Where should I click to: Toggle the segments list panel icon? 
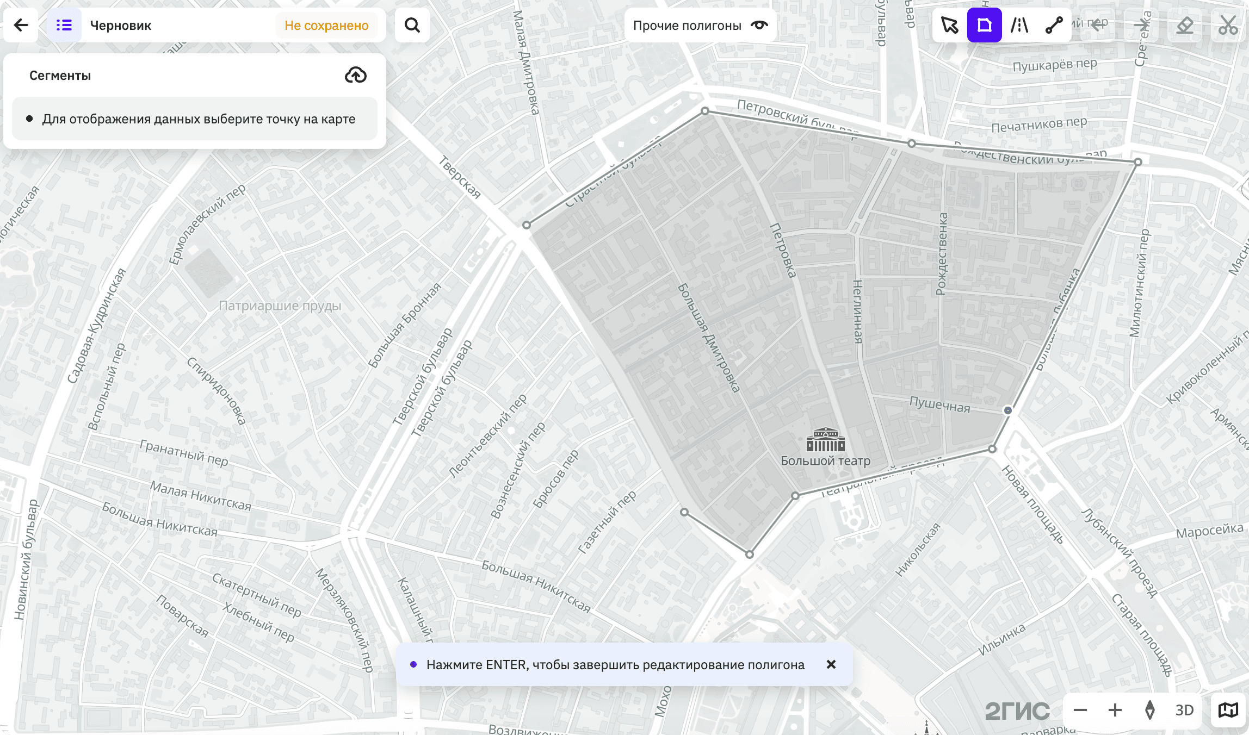click(64, 25)
